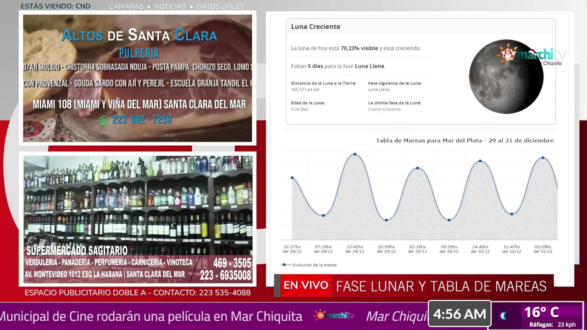The height and width of the screenshot is (330, 587).
Task: Click the '70,23% visible' text
Action: (x=359, y=48)
